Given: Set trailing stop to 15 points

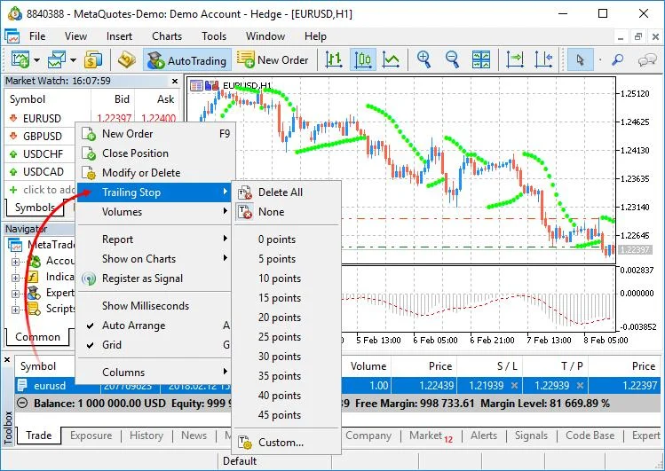Looking at the screenshot, I should (287, 298).
